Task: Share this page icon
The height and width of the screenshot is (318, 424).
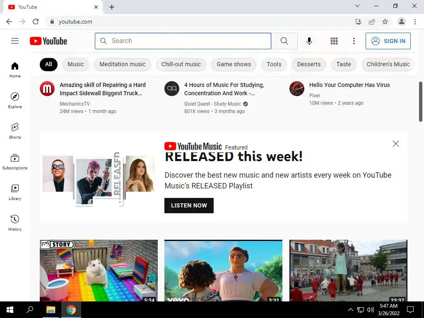Action: 372,22
